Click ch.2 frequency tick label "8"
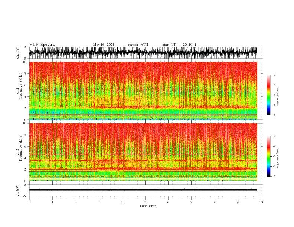Image resolution: width=294 pixels, height=227 pixels. (x=26, y=135)
